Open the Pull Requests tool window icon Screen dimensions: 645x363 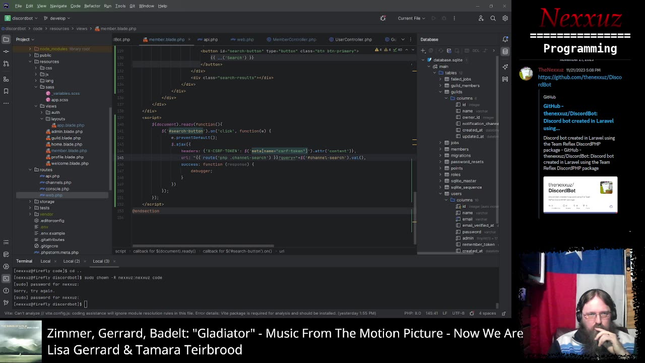[x=6, y=64]
